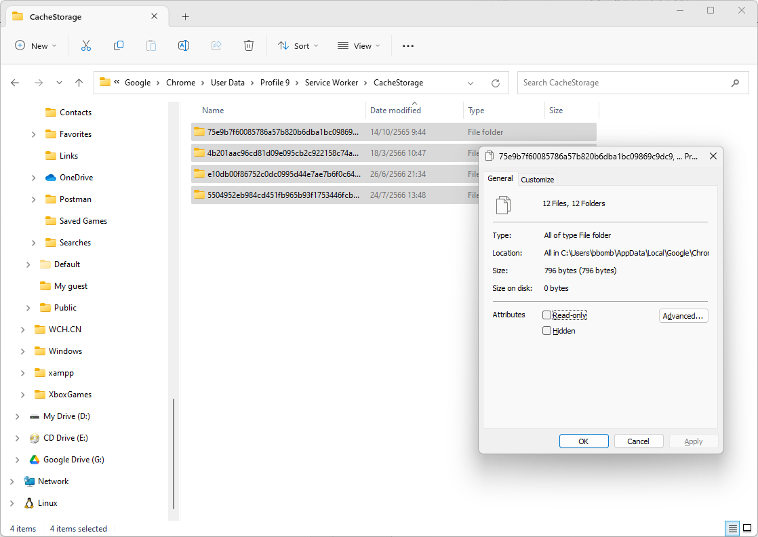Confirm the properties dialog with OK
The width and height of the screenshot is (758, 537).
[583, 441]
